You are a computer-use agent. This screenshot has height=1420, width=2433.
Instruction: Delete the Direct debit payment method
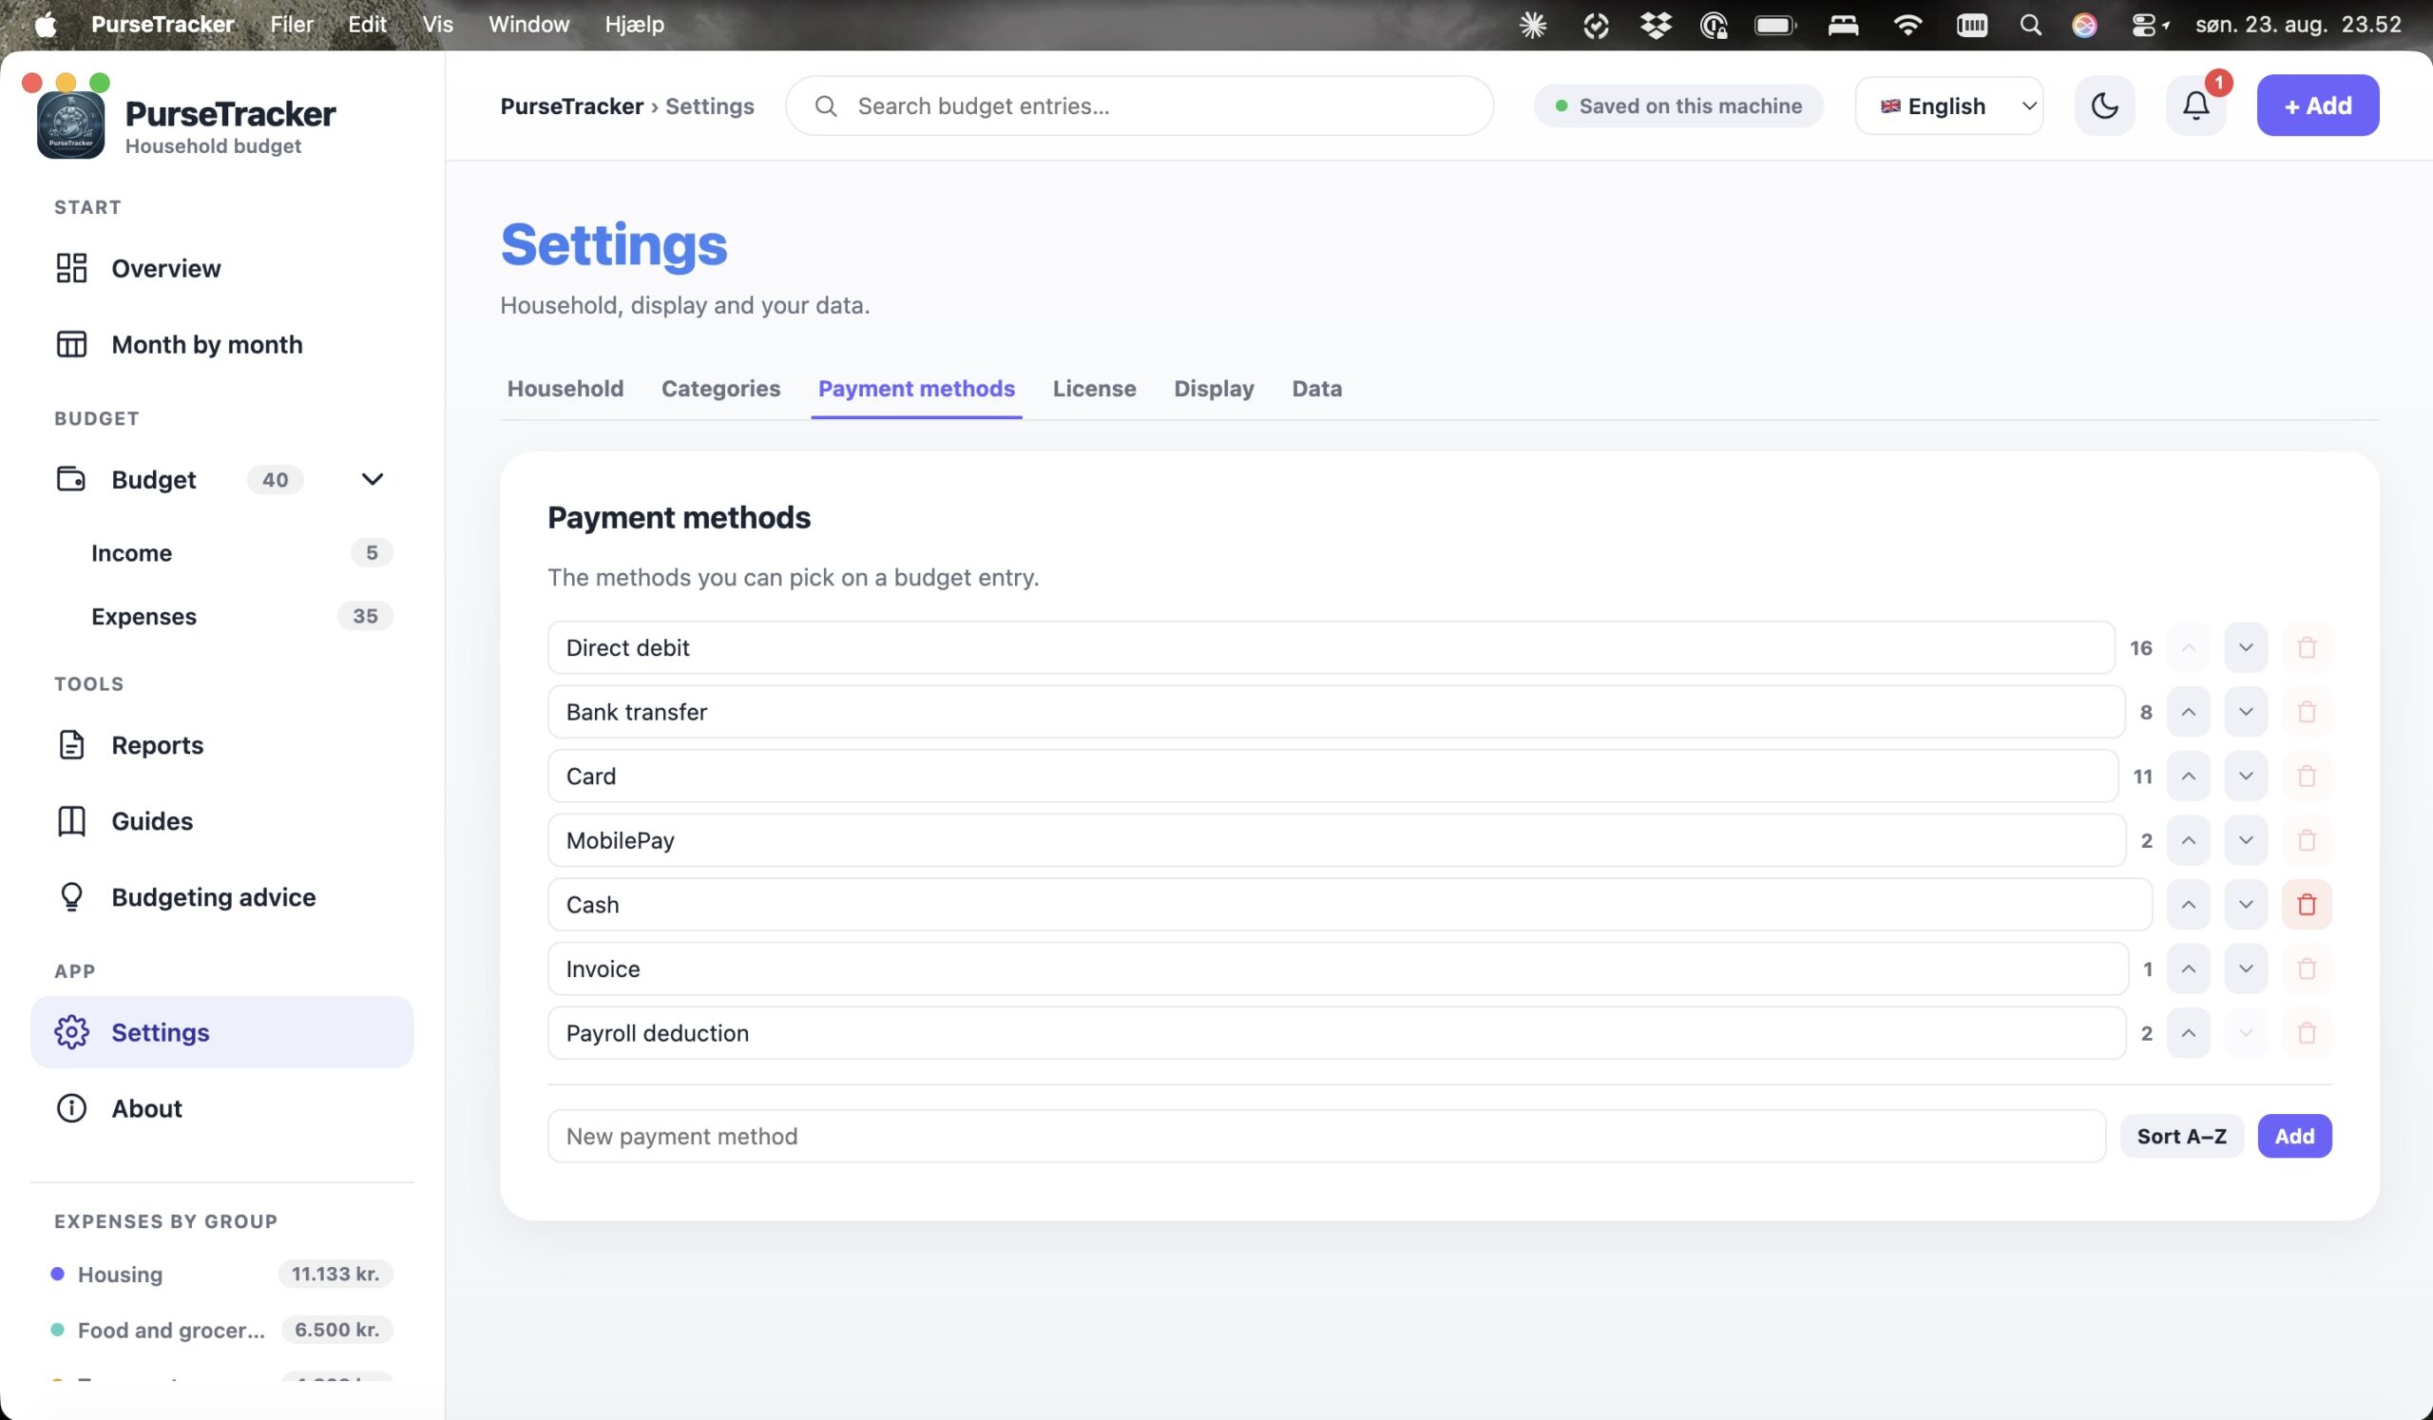point(2307,647)
